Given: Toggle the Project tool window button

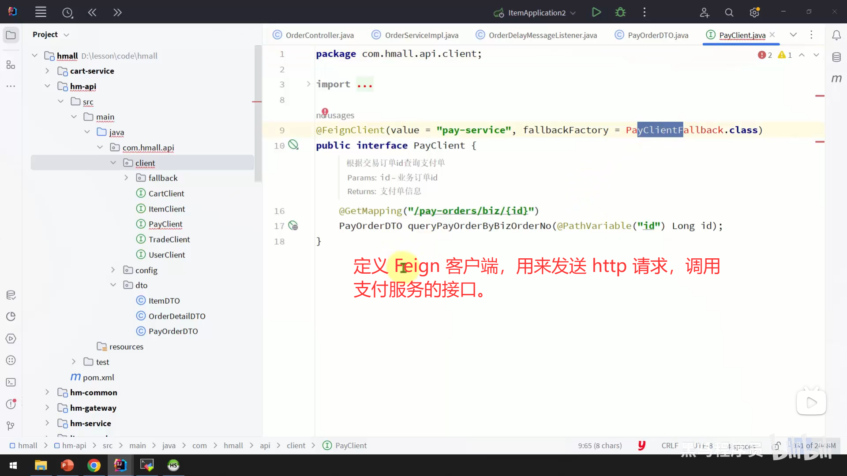Looking at the screenshot, I should click(x=11, y=35).
